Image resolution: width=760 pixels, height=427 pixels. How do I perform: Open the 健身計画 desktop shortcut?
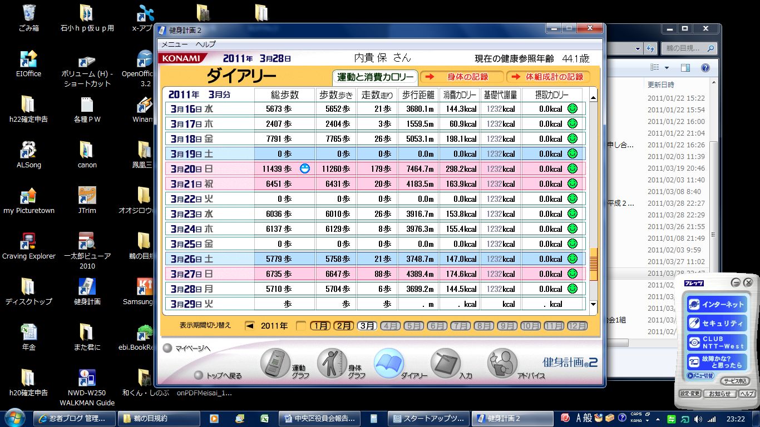[87, 291]
